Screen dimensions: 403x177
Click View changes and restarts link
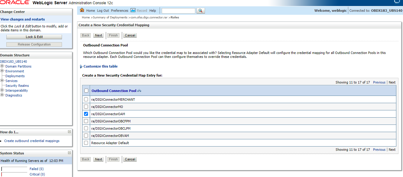23,19
